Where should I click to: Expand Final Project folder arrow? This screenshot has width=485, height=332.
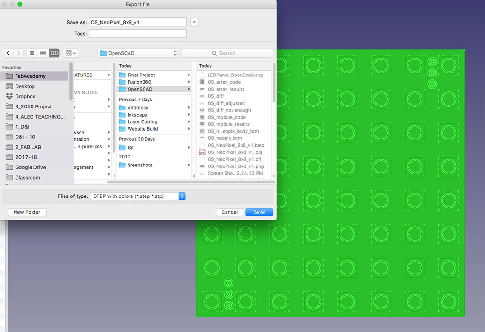click(189, 75)
